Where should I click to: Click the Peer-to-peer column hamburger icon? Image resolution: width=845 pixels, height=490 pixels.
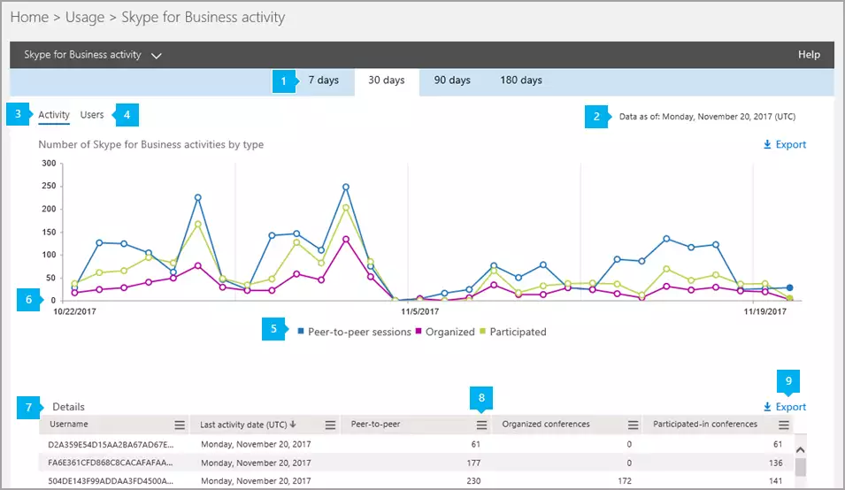(481, 425)
